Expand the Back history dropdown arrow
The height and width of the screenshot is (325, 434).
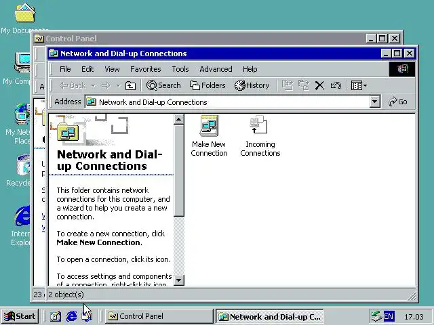click(94, 86)
